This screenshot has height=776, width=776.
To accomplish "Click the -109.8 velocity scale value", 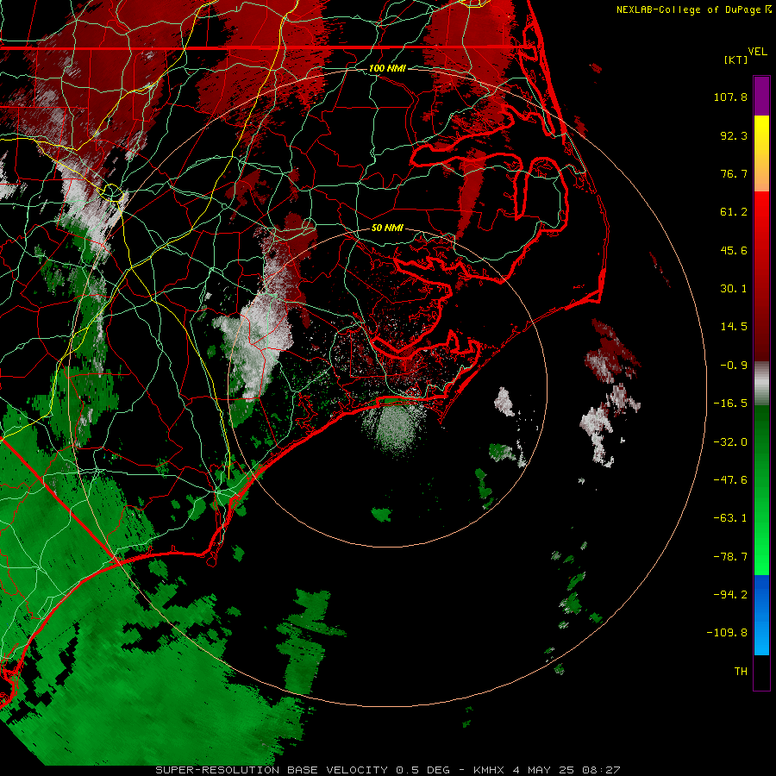I will click(727, 633).
